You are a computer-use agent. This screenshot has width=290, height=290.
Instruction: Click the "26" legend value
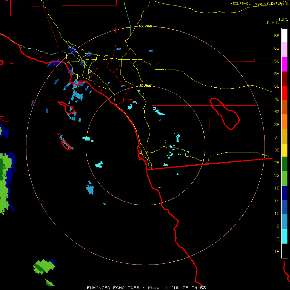coord(277,163)
